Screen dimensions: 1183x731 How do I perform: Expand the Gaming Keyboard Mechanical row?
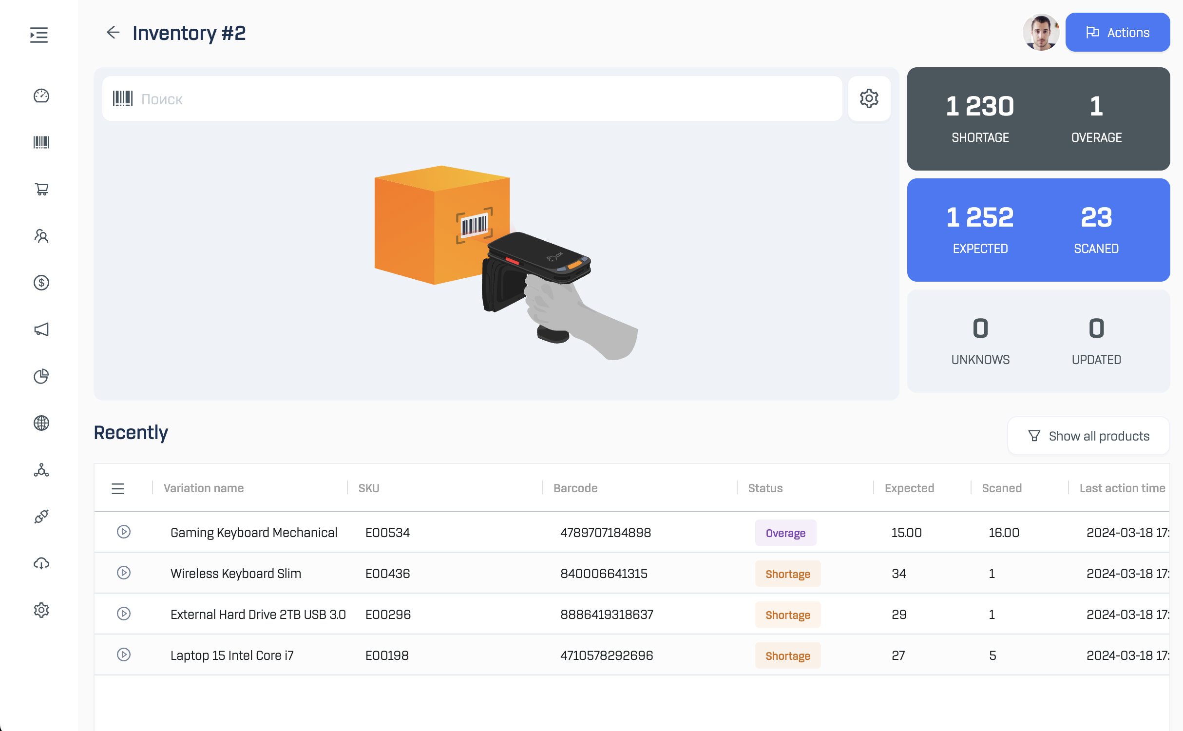(x=124, y=532)
